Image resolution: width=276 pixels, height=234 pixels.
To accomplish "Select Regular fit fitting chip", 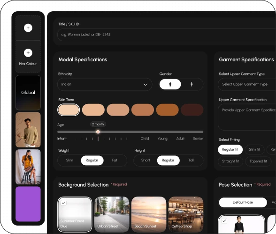I will coord(230,150).
